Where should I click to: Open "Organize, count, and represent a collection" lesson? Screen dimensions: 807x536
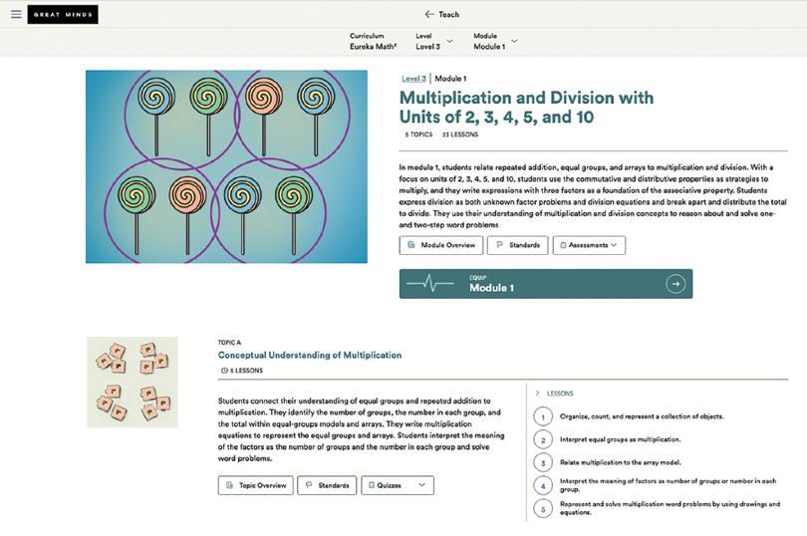642,416
